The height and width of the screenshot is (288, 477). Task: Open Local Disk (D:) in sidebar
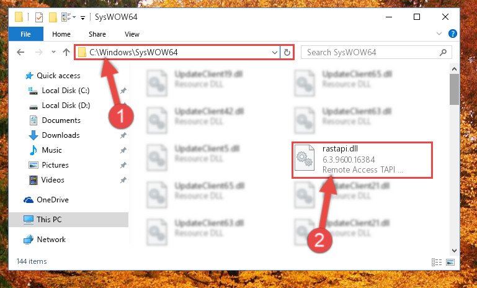(x=66, y=106)
